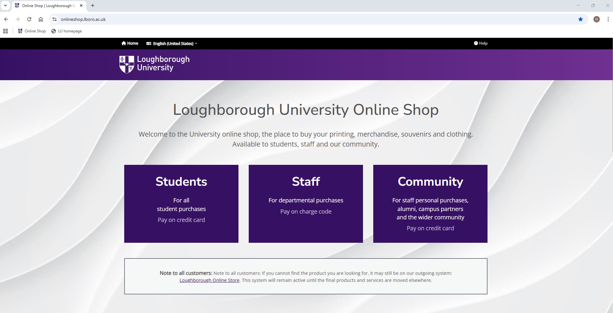Open the Loughborough Online Store link
Image resolution: width=613 pixels, height=313 pixels.
click(209, 280)
